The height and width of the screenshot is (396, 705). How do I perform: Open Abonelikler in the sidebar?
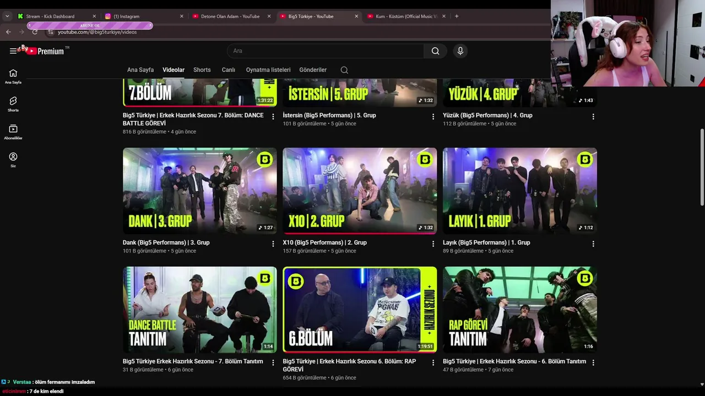[13, 132]
